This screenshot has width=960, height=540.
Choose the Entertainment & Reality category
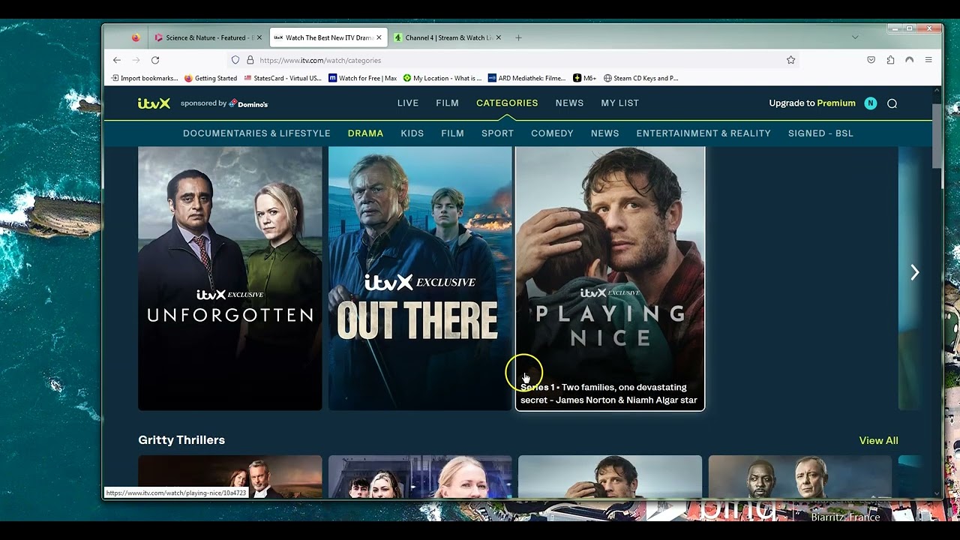point(703,133)
